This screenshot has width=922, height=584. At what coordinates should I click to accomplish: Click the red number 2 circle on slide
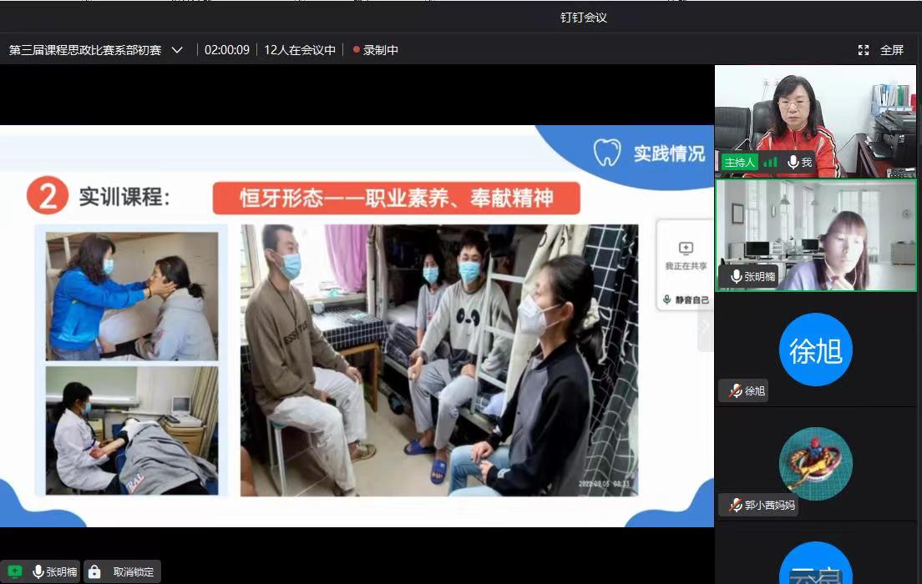point(48,196)
